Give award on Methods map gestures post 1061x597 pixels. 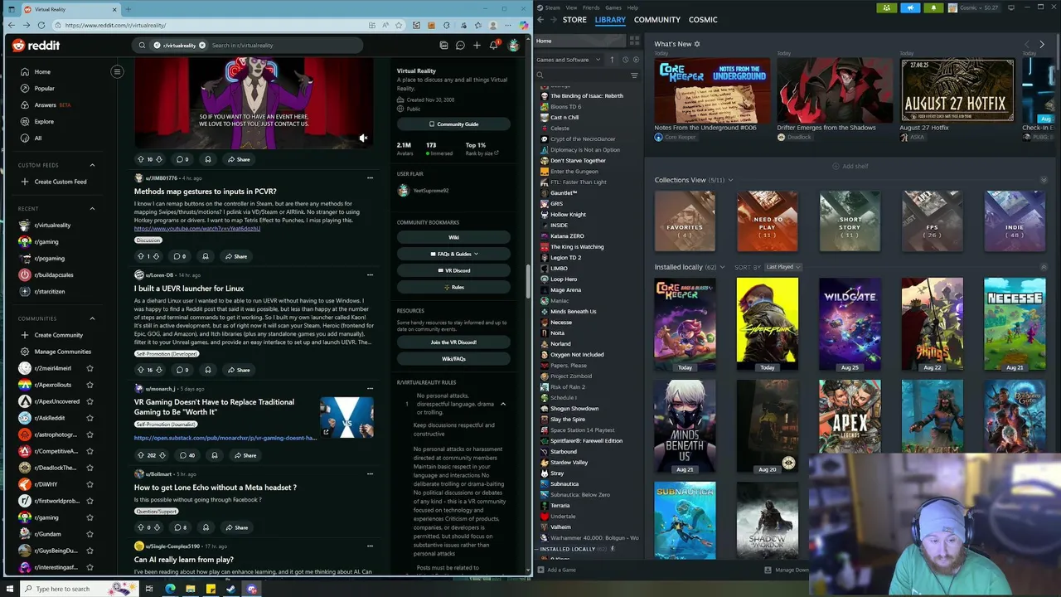pyautogui.click(x=206, y=256)
